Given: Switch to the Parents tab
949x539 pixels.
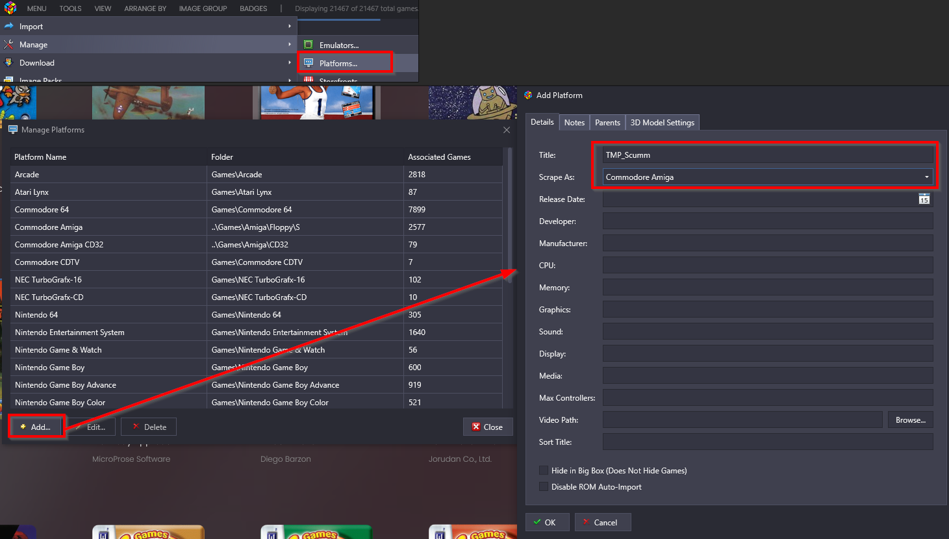Looking at the screenshot, I should click(x=607, y=122).
